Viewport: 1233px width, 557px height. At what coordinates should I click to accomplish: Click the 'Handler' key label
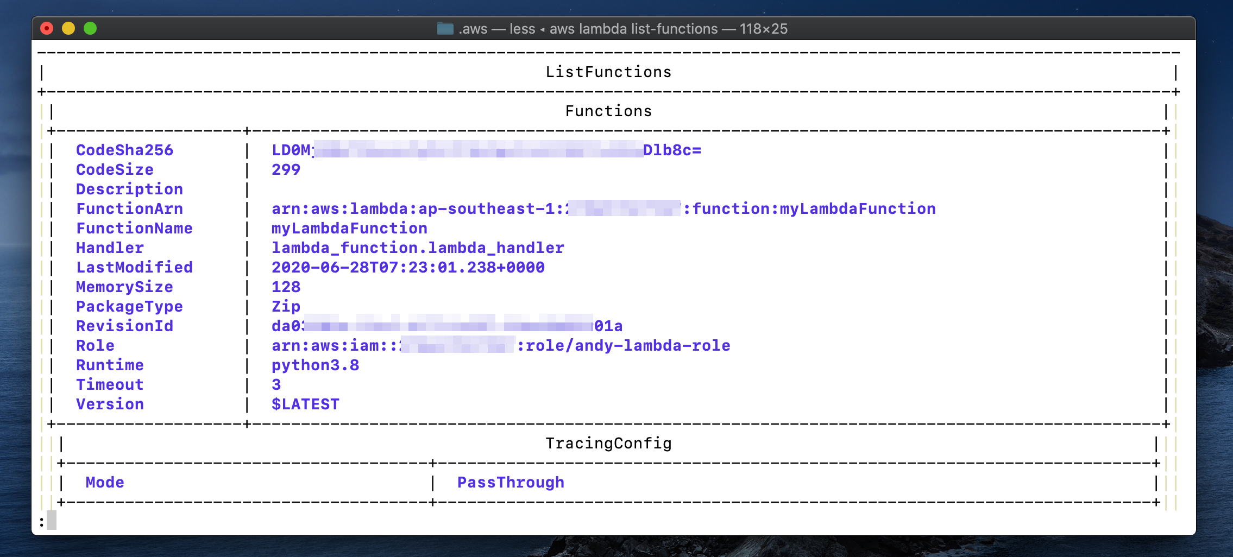pyautogui.click(x=110, y=248)
